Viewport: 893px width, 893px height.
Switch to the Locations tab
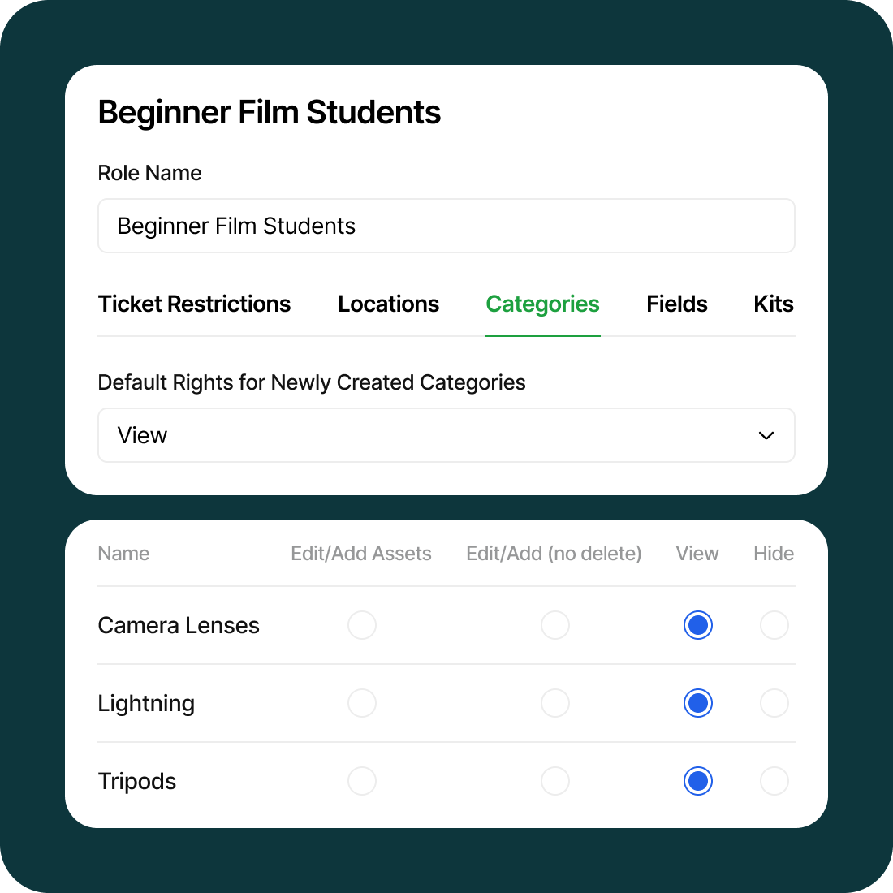388,304
